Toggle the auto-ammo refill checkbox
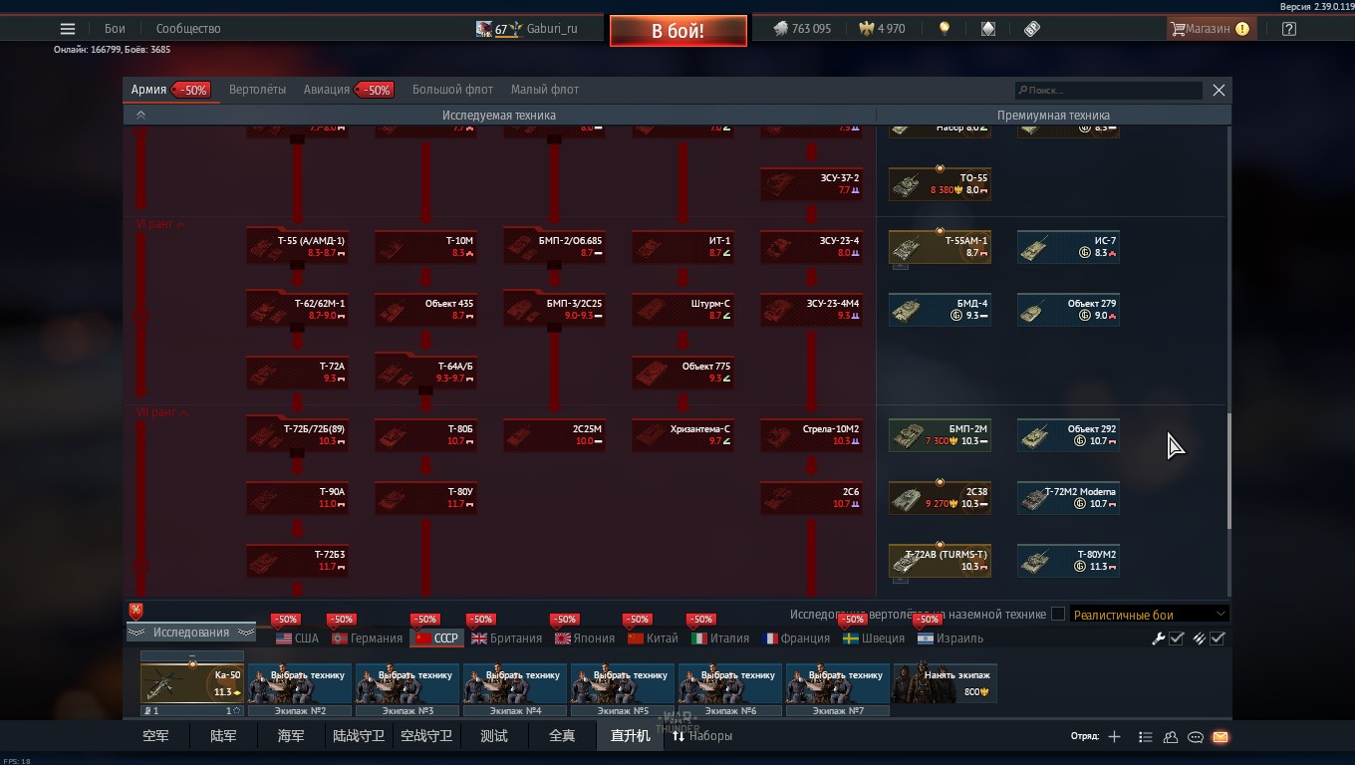 [1218, 638]
